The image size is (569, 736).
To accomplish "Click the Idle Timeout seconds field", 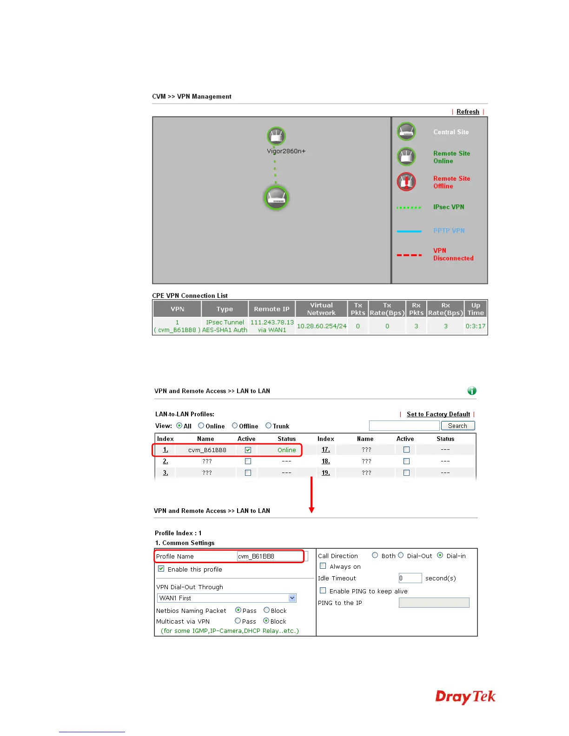I will click(410, 578).
